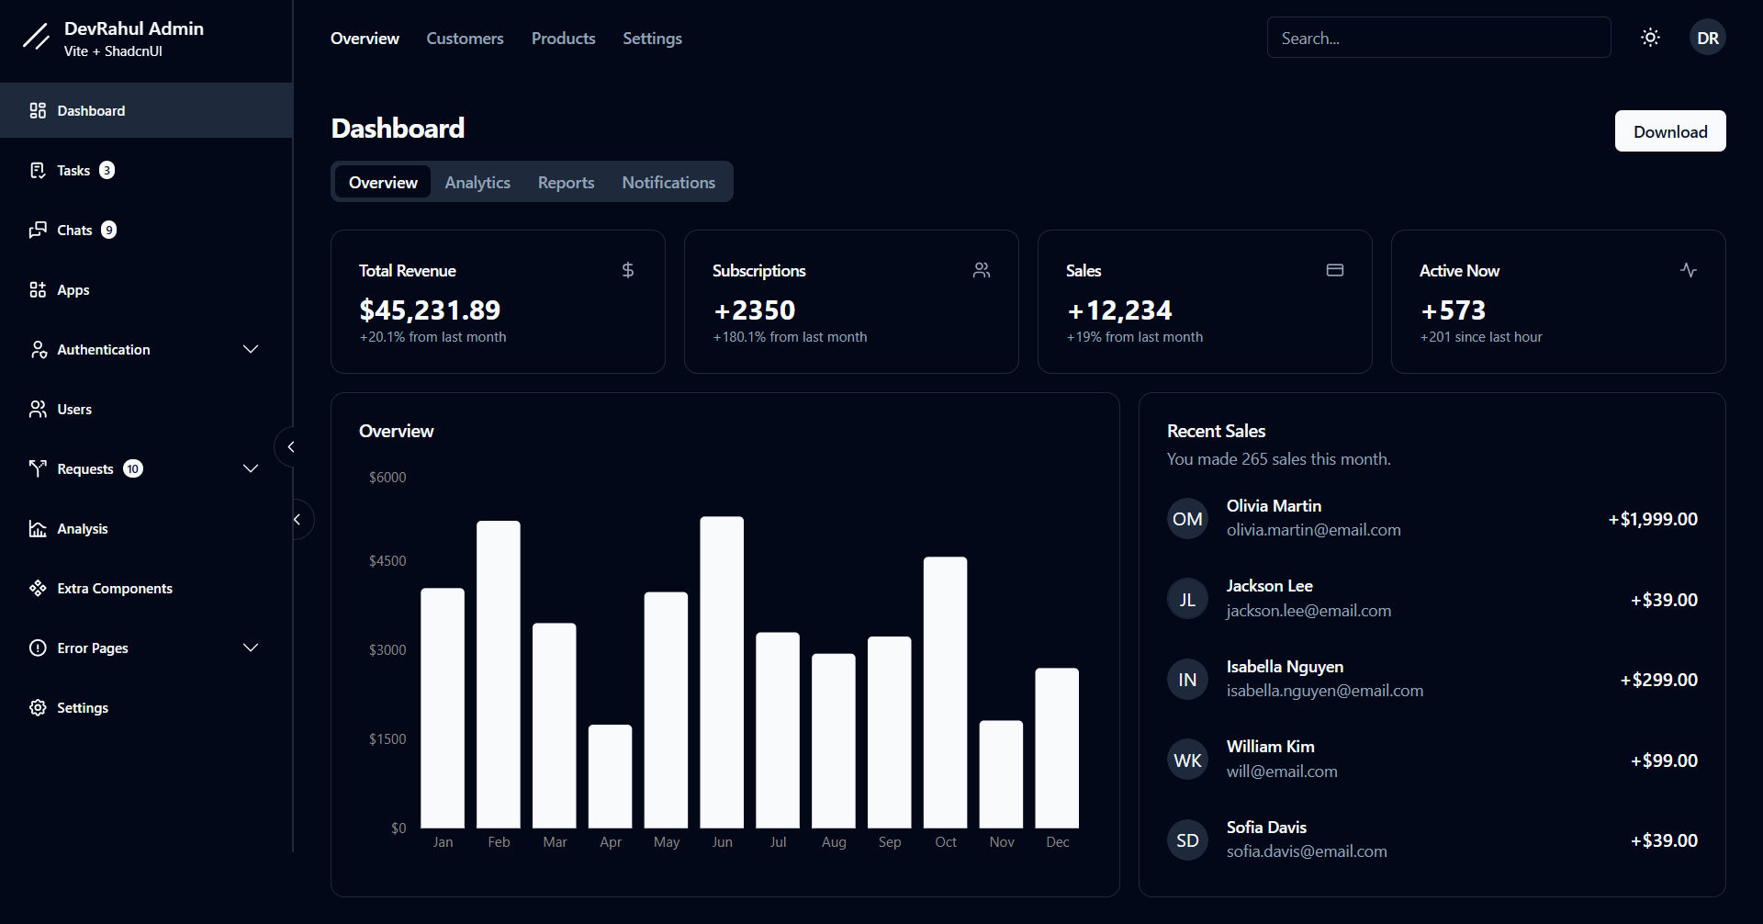Image resolution: width=1763 pixels, height=924 pixels.
Task: Open the Customers page from top navigation
Action: tap(465, 38)
